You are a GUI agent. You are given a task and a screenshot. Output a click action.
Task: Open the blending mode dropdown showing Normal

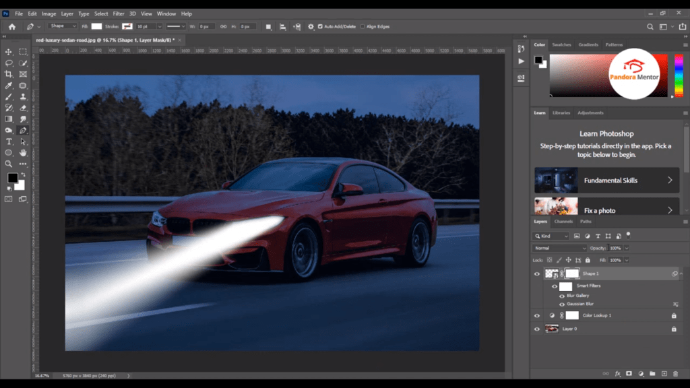coord(558,248)
